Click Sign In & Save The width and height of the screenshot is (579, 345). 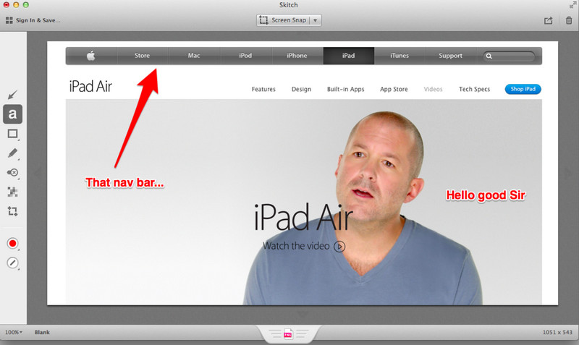point(30,20)
